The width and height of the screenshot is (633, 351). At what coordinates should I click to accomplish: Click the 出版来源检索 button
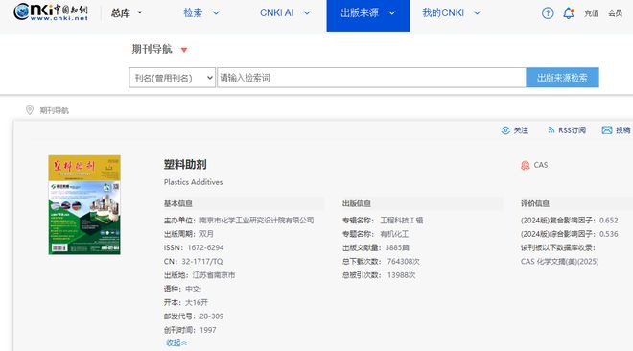(x=562, y=78)
